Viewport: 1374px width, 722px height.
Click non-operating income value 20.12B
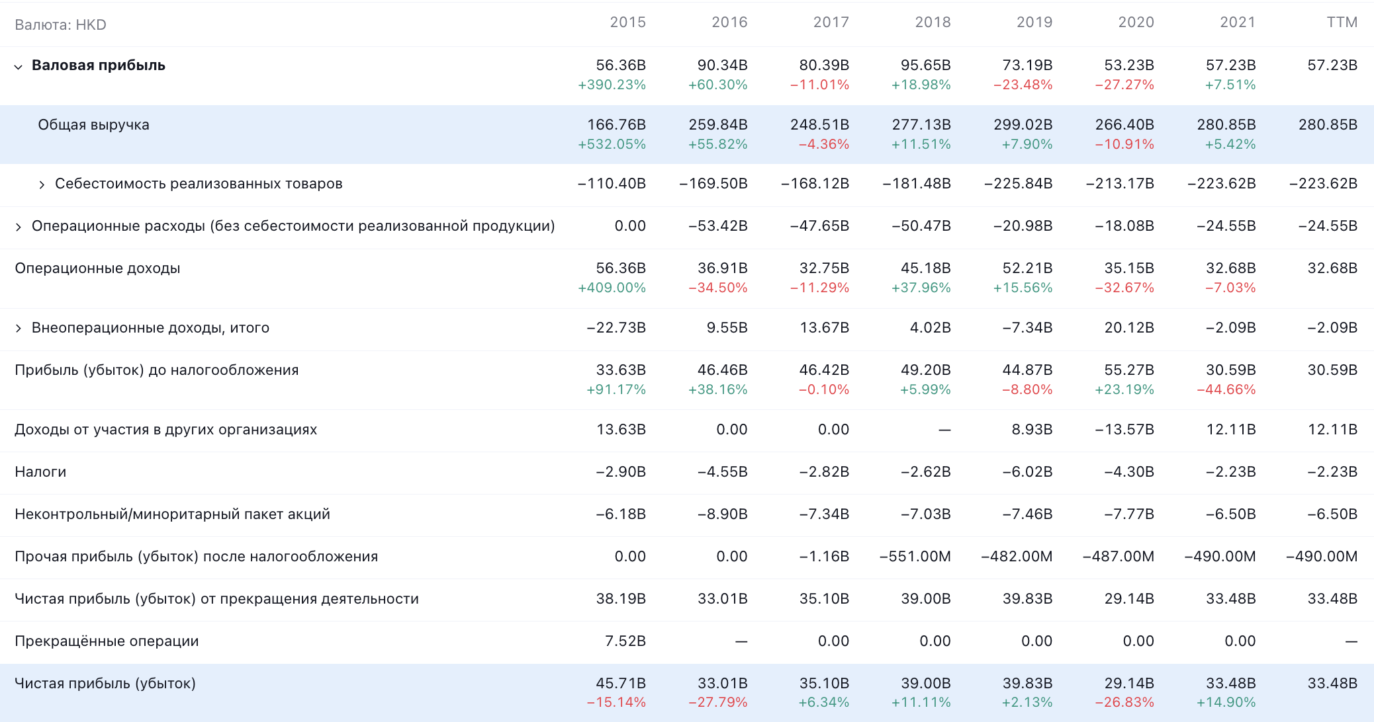point(1129,328)
